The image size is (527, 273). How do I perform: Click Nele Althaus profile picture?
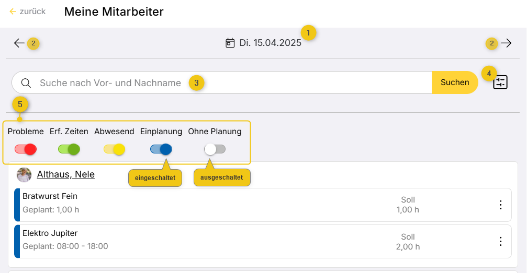(x=24, y=174)
